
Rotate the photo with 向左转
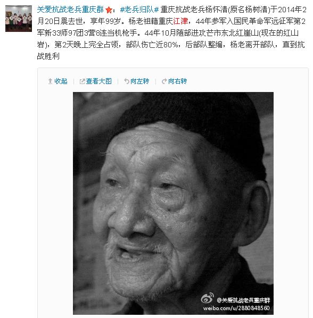point(139,81)
